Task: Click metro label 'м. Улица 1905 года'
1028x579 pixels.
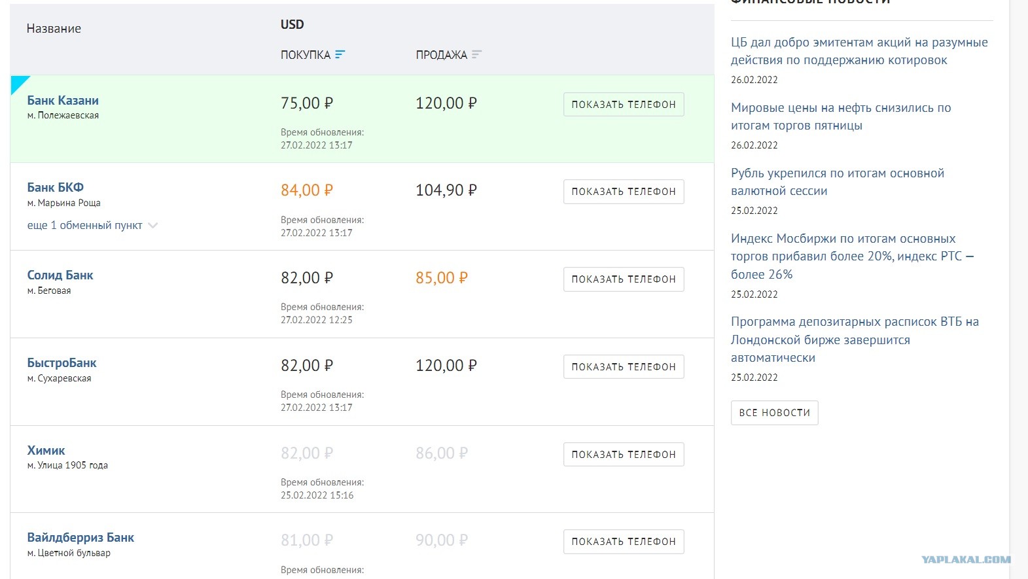Action: [67, 466]
